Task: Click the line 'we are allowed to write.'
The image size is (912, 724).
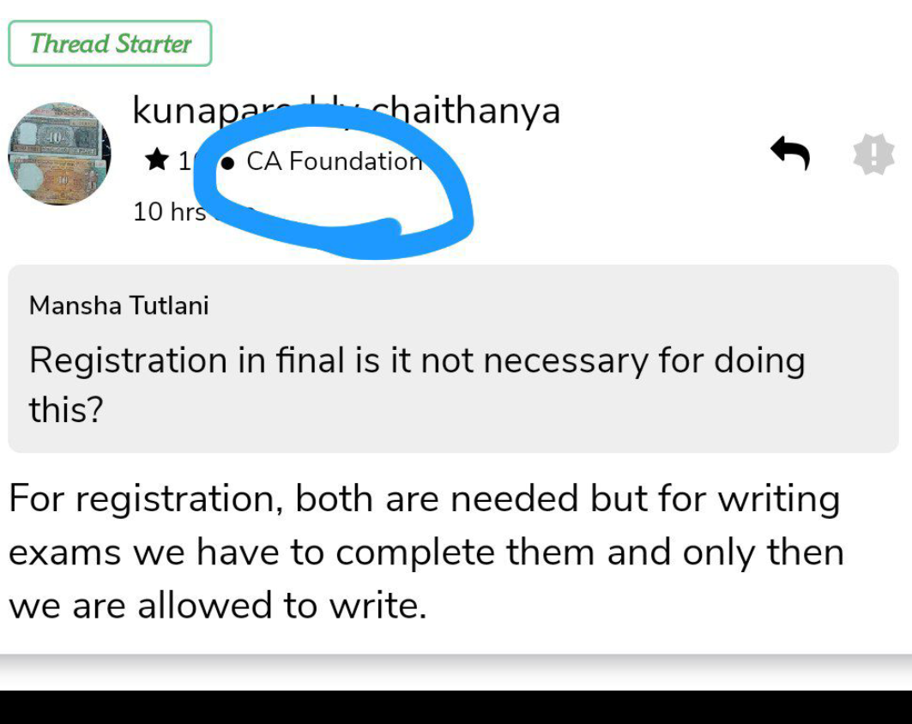Action: click(x=218, y=606)
